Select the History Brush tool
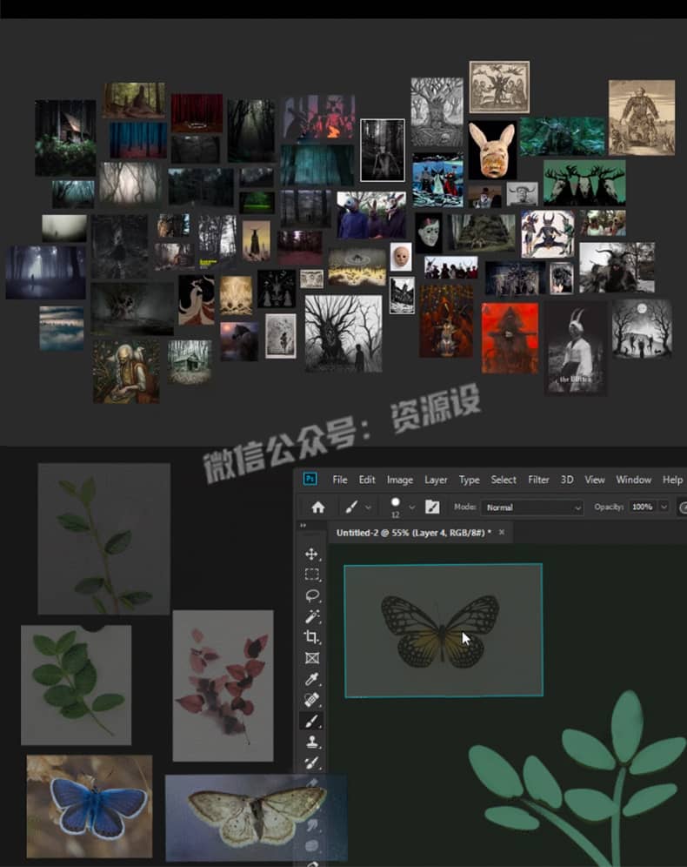The width and height of the screenshot is (687, 867). [x=311, y=763]
